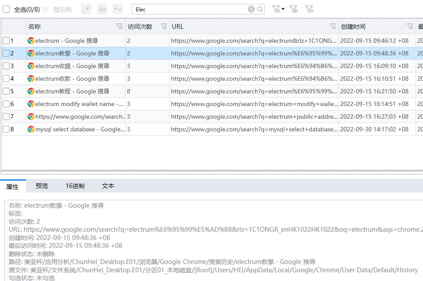Check the box for row 8
423x281 pixels.
tap(6, 129)
